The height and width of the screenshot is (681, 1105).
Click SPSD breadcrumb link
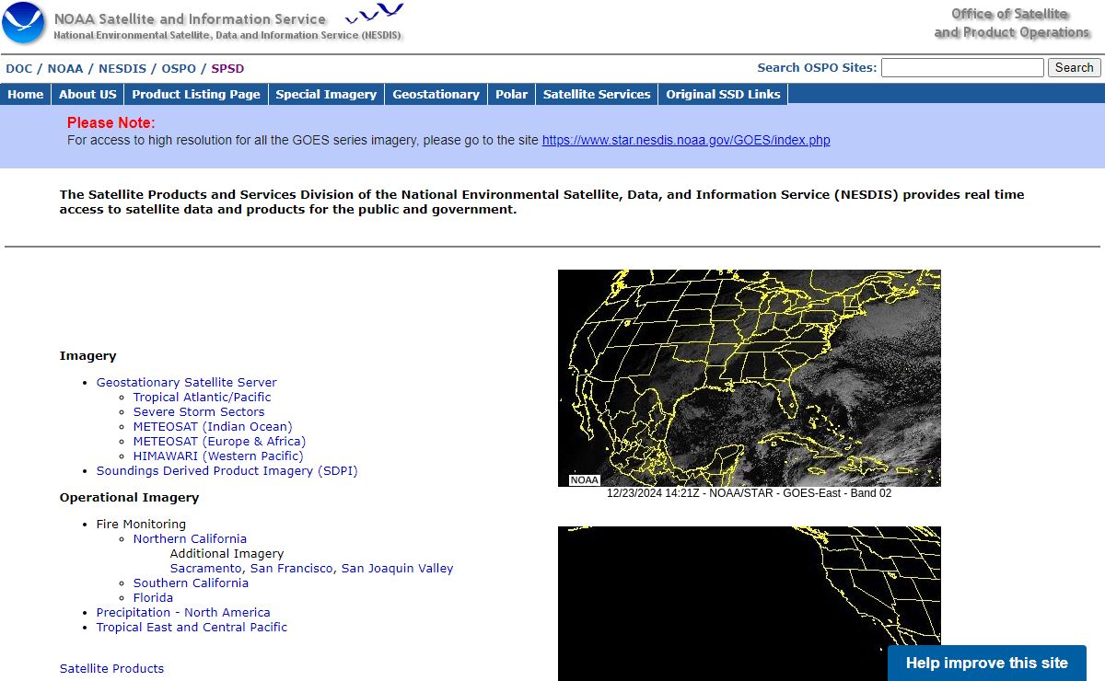coord(227,68)
